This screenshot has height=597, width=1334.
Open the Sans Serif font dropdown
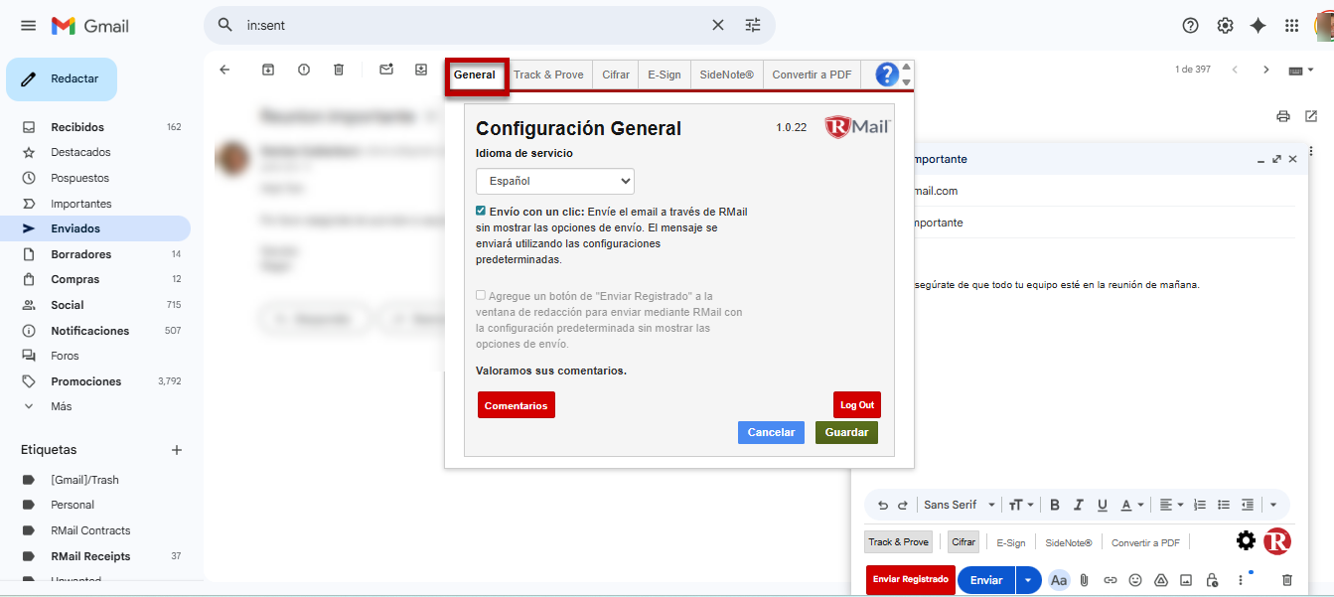click(x=959, y=505)
